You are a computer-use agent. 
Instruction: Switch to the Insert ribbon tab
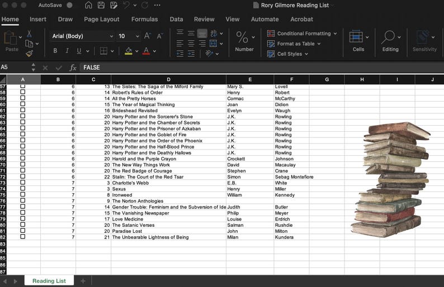point(37,19)
